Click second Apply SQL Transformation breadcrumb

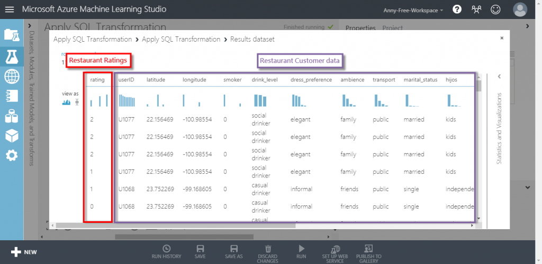(x=181, y=39)
